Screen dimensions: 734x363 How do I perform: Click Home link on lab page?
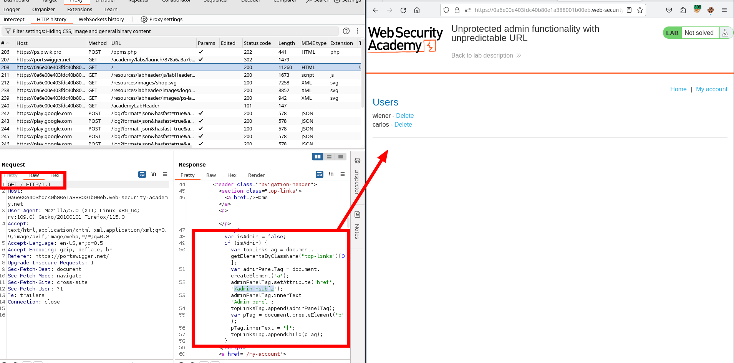(678, 89)
